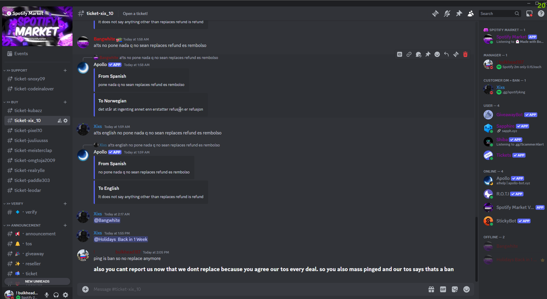Open pinned messages for this channel
547x299 pixels.
(x=459, y=13)
